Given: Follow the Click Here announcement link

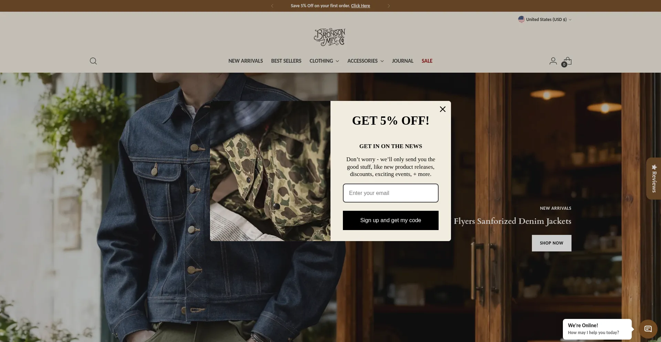Looking at the screenshot, I should pos(360,6).
